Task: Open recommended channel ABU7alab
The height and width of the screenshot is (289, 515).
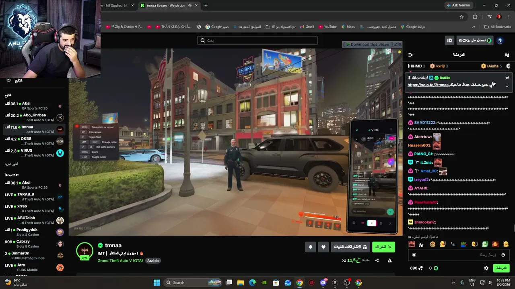Action: click(34, 220)
